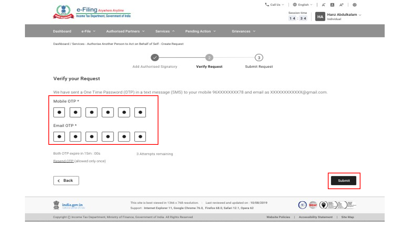Image resolution: width=403 pixels, height=228 pixels.
Task: Click the increase font size icon
Action: pos(341,4)
